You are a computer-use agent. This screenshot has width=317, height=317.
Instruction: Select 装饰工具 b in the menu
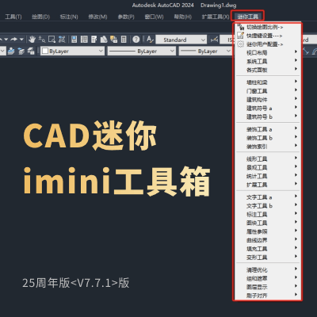pyautogui.click(x=267, y=138)
